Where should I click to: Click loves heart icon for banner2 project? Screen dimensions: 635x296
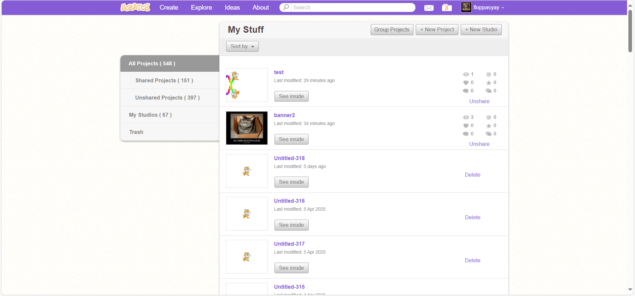click(466, 126)
